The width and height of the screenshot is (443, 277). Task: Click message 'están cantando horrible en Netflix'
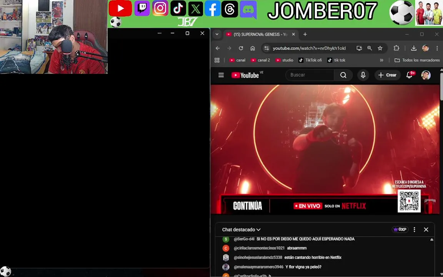pyautogui.click(x=313, y=257)
